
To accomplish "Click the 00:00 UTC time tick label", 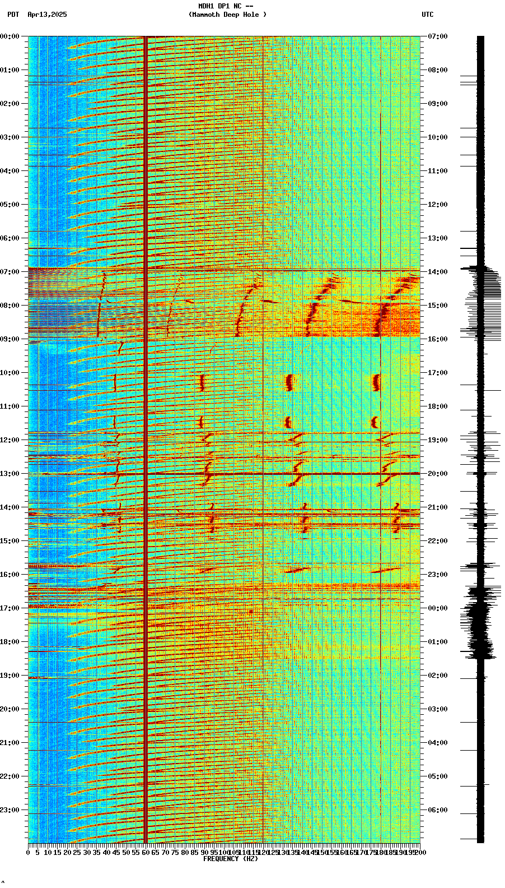I will (x=438, y=608).
